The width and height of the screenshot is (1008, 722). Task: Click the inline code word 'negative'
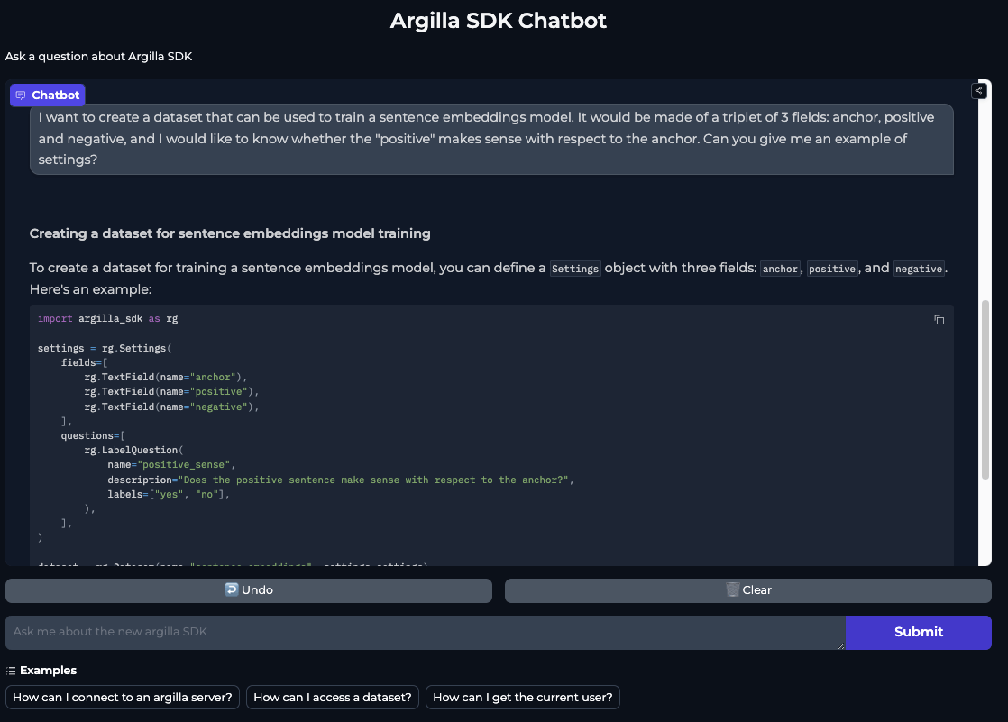click(919, 269)
